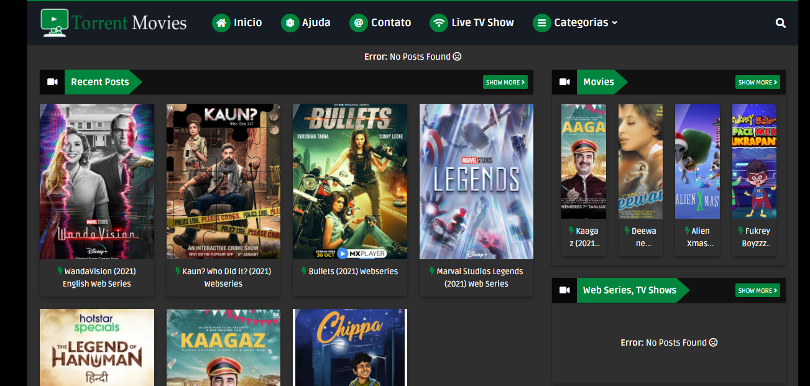Open the Deewane poster in Movies section
This screenshot has height=386, width=810.
640,162
